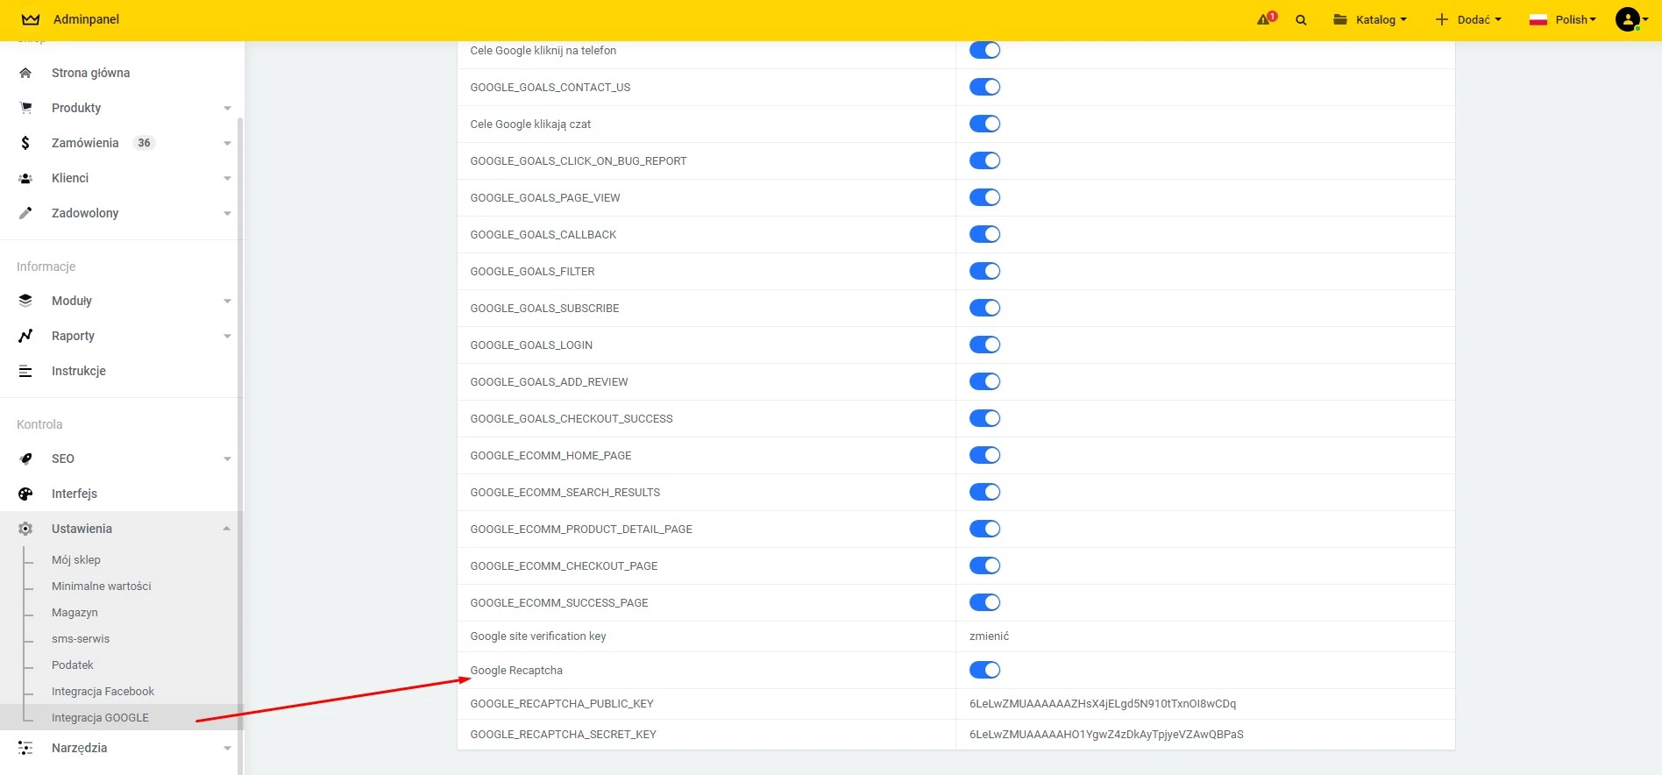Click the Zamówienia dollar icon
The image size is (1662, 775).
coord(25,143)
